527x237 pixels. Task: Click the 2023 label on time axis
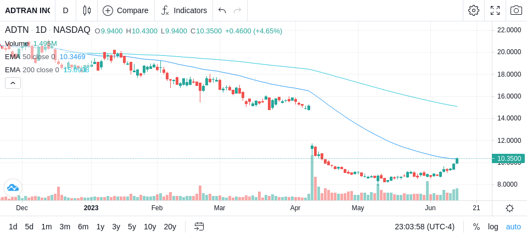point(91,208)
